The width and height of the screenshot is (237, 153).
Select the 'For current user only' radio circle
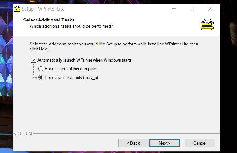point(41,77)
